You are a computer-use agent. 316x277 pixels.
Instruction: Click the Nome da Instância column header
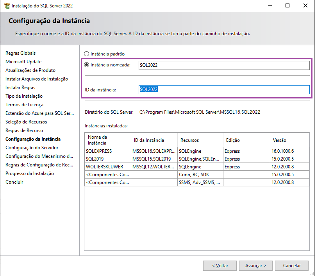[108, 140]
